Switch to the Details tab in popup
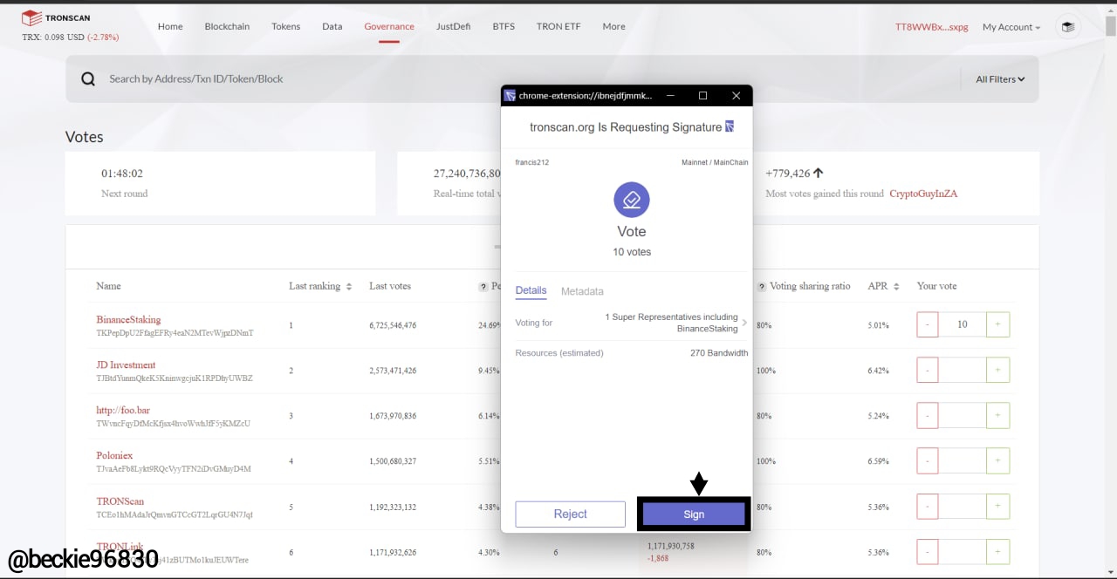 [x=531, y=290]
